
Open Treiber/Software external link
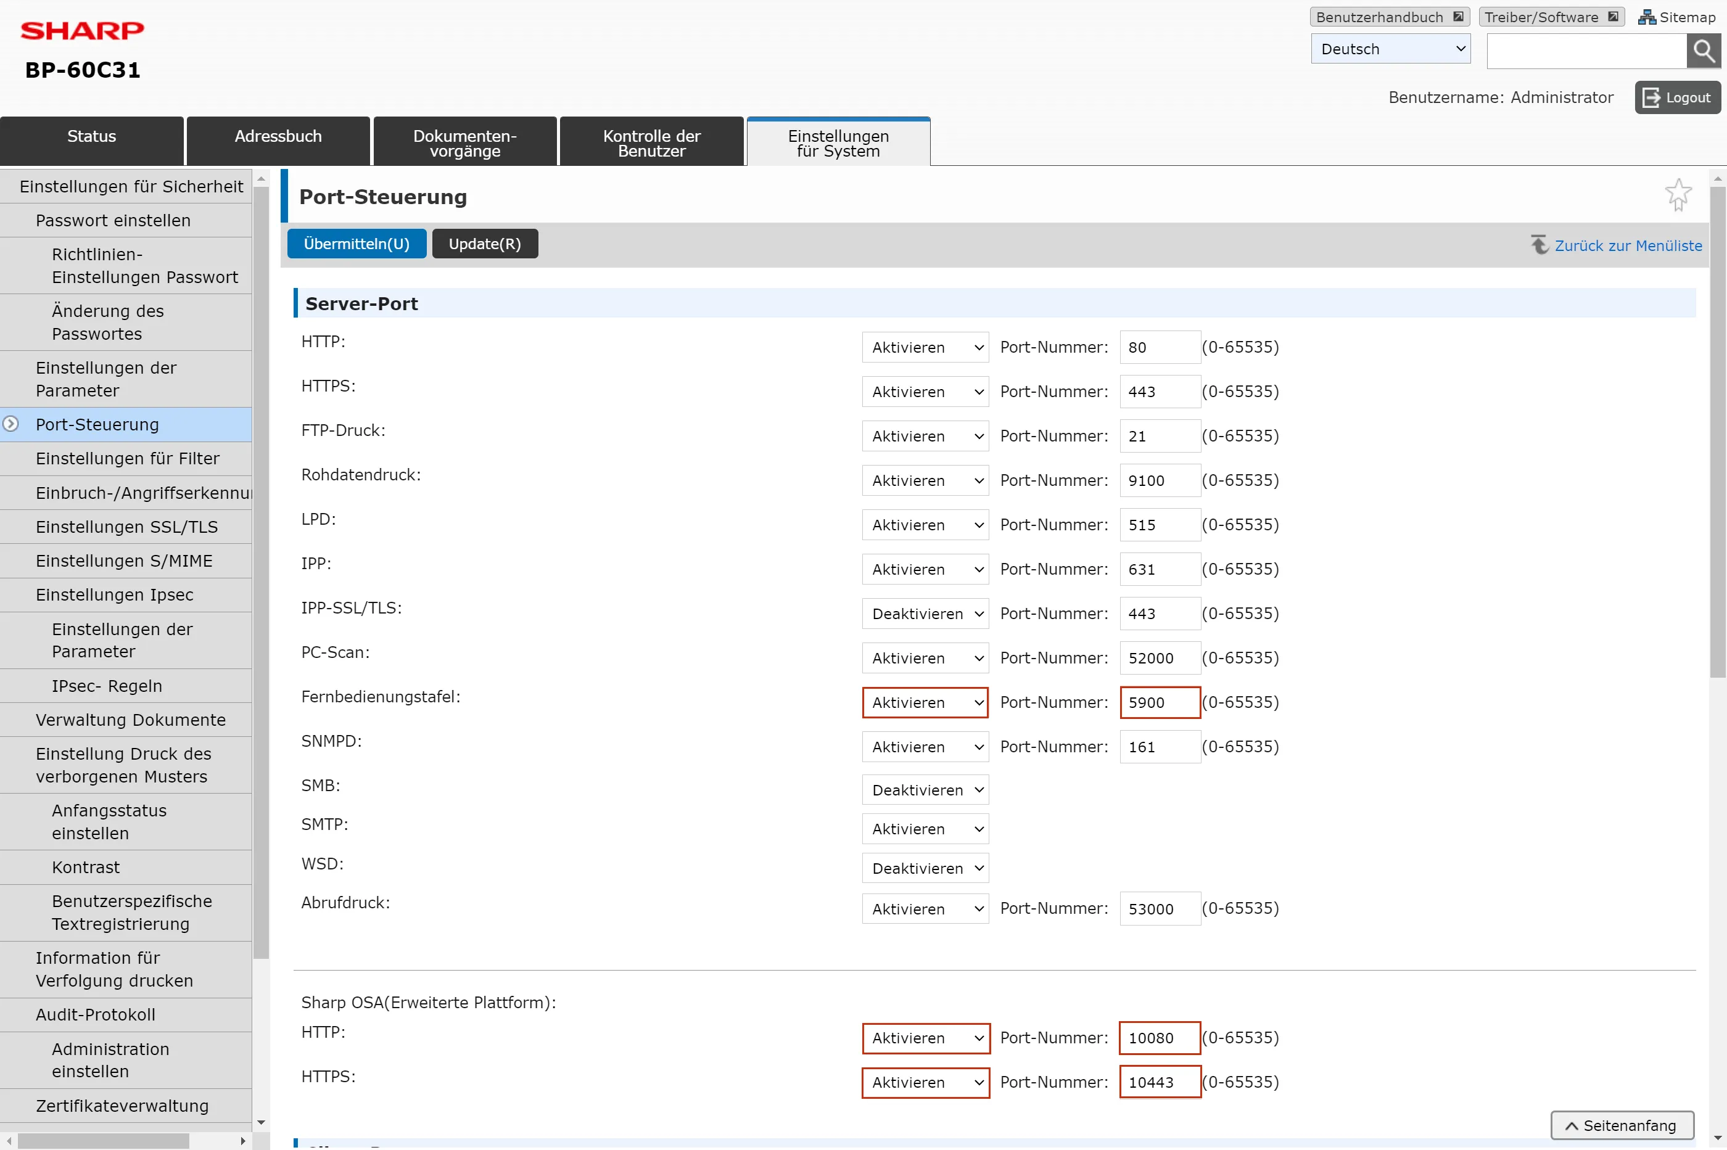(1551, 17)
